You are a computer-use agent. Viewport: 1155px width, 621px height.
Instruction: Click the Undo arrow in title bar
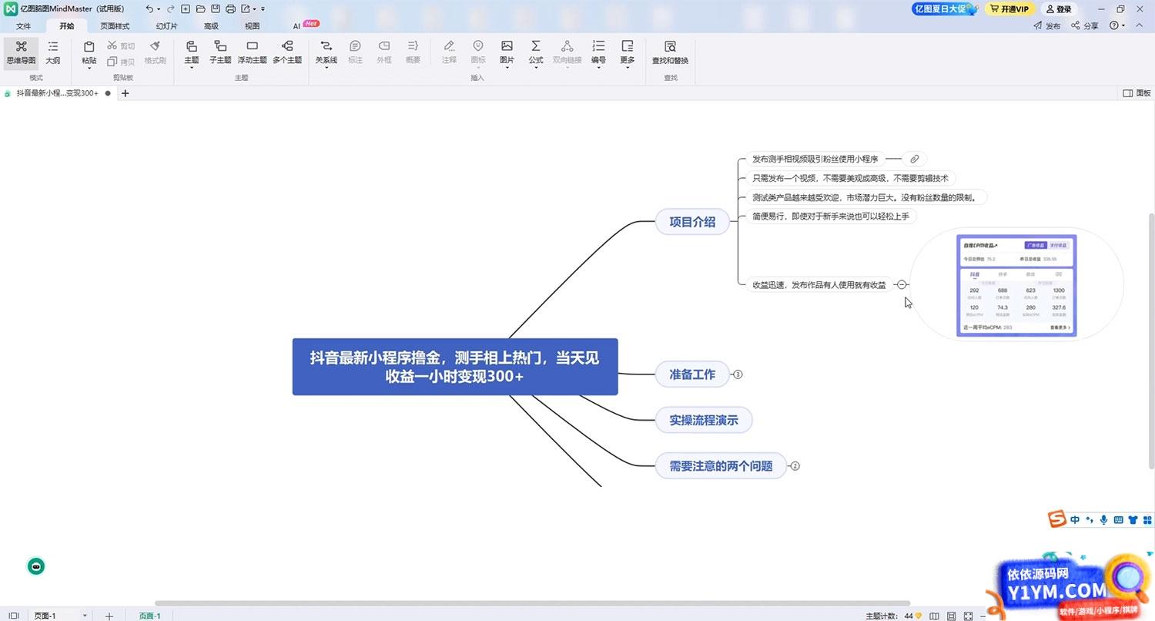(x=149, y=9)
